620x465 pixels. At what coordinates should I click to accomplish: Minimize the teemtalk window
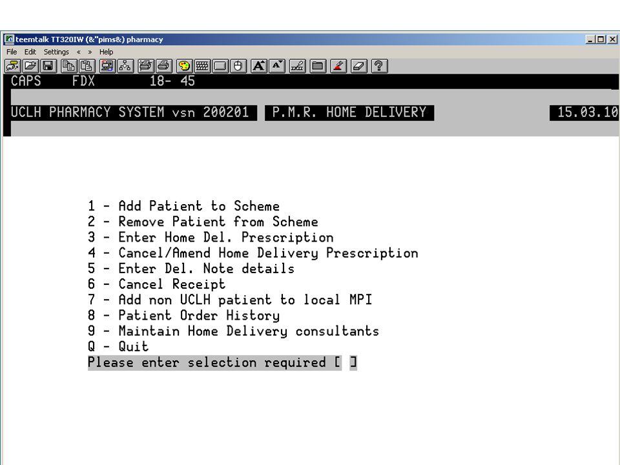coord(590,39)
